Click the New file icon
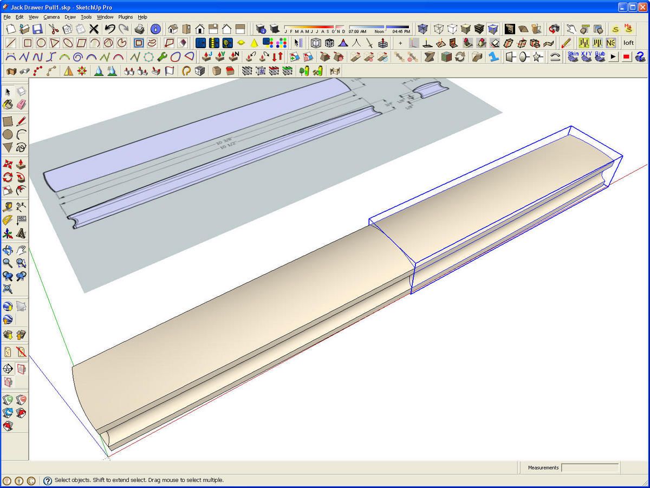 pyautogui.click(x=11, y=29)
